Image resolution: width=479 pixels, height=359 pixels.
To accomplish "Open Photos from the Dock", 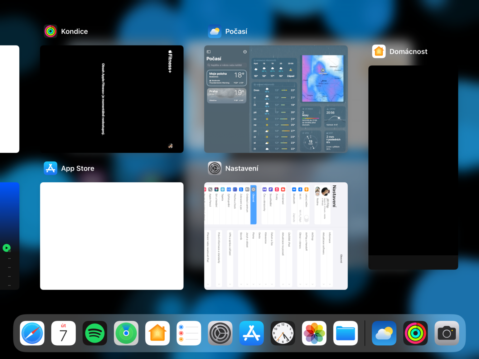I will coord(314,333).
